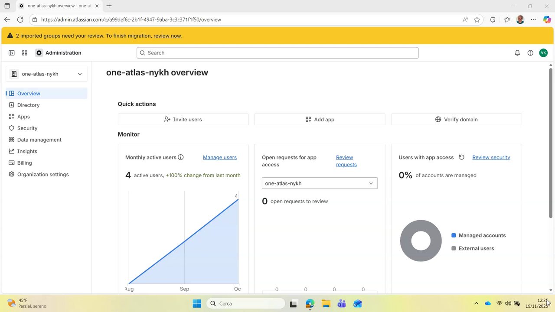This screenshot has height=312, width=555.
Task: Add this page to browser favorites
Action: pyautogui.click(x=477, y=19)
